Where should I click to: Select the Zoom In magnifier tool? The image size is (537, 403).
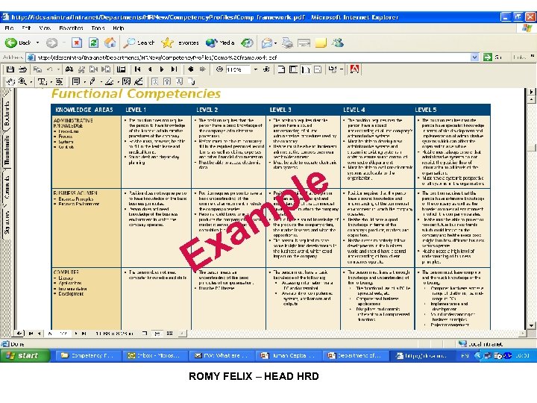point(22,81)
